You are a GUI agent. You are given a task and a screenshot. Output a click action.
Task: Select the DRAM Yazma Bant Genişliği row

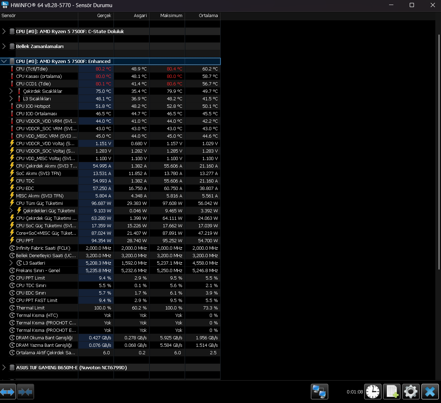[110, 345]
